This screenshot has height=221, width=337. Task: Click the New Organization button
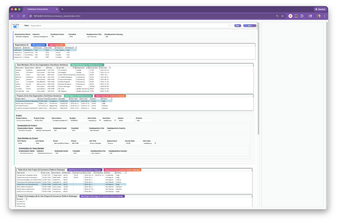(39, 45)
